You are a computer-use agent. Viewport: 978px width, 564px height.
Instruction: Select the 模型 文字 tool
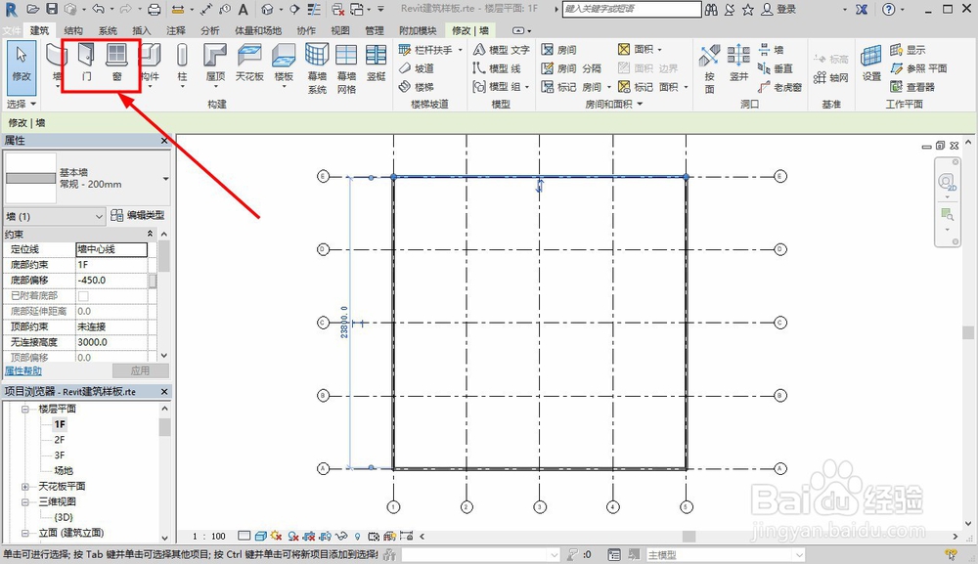tap(502, 49)
